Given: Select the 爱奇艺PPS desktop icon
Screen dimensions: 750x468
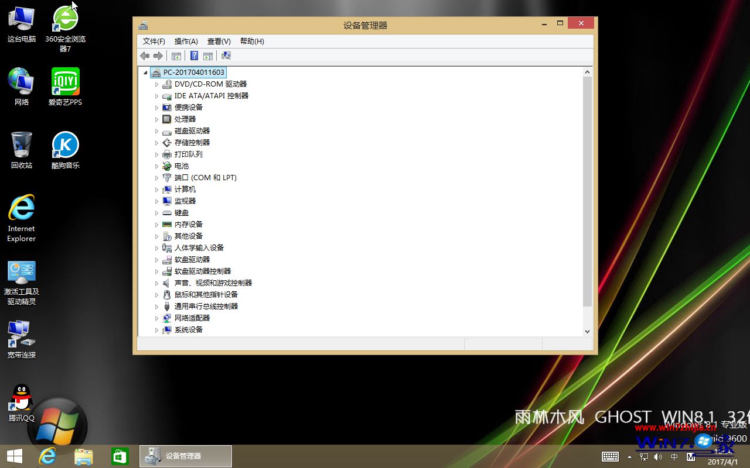Looking at the screenshot, I should coord(65,82).
